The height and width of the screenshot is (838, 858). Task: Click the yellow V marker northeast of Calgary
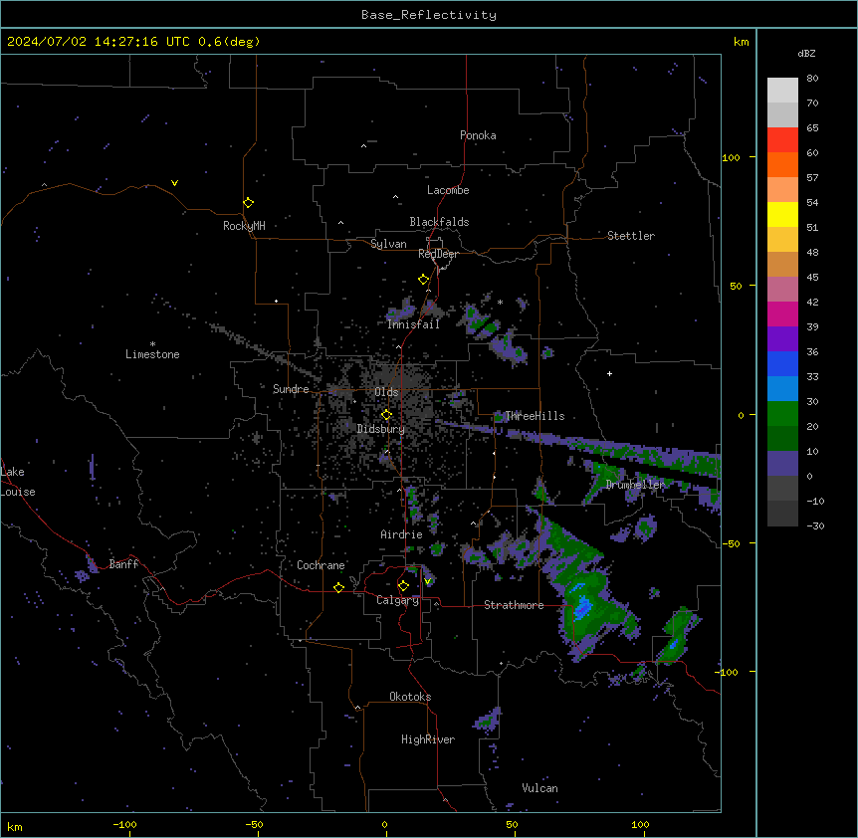click(427, 581)
